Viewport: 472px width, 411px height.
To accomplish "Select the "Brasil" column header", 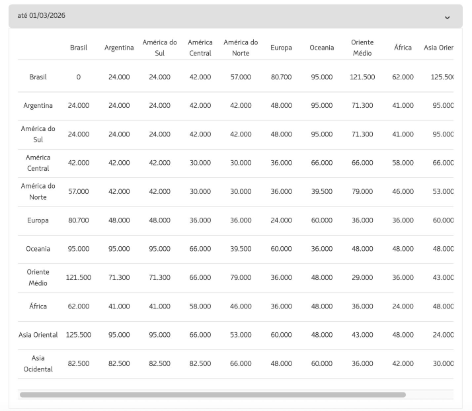I will [x=78, y=48].
